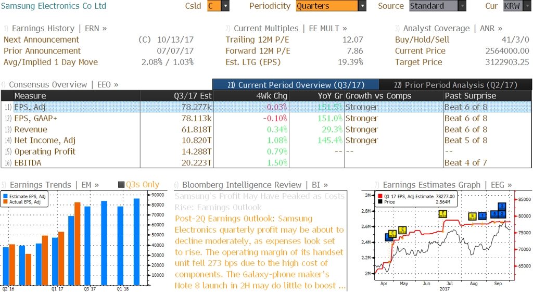This screenshot has width=533, height=293.
Task: Click red Q3 17 EPS Estimate legend swatch
Action: click(380, 197)
